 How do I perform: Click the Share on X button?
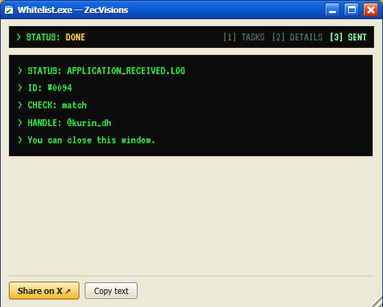click(x=44, y=291)
